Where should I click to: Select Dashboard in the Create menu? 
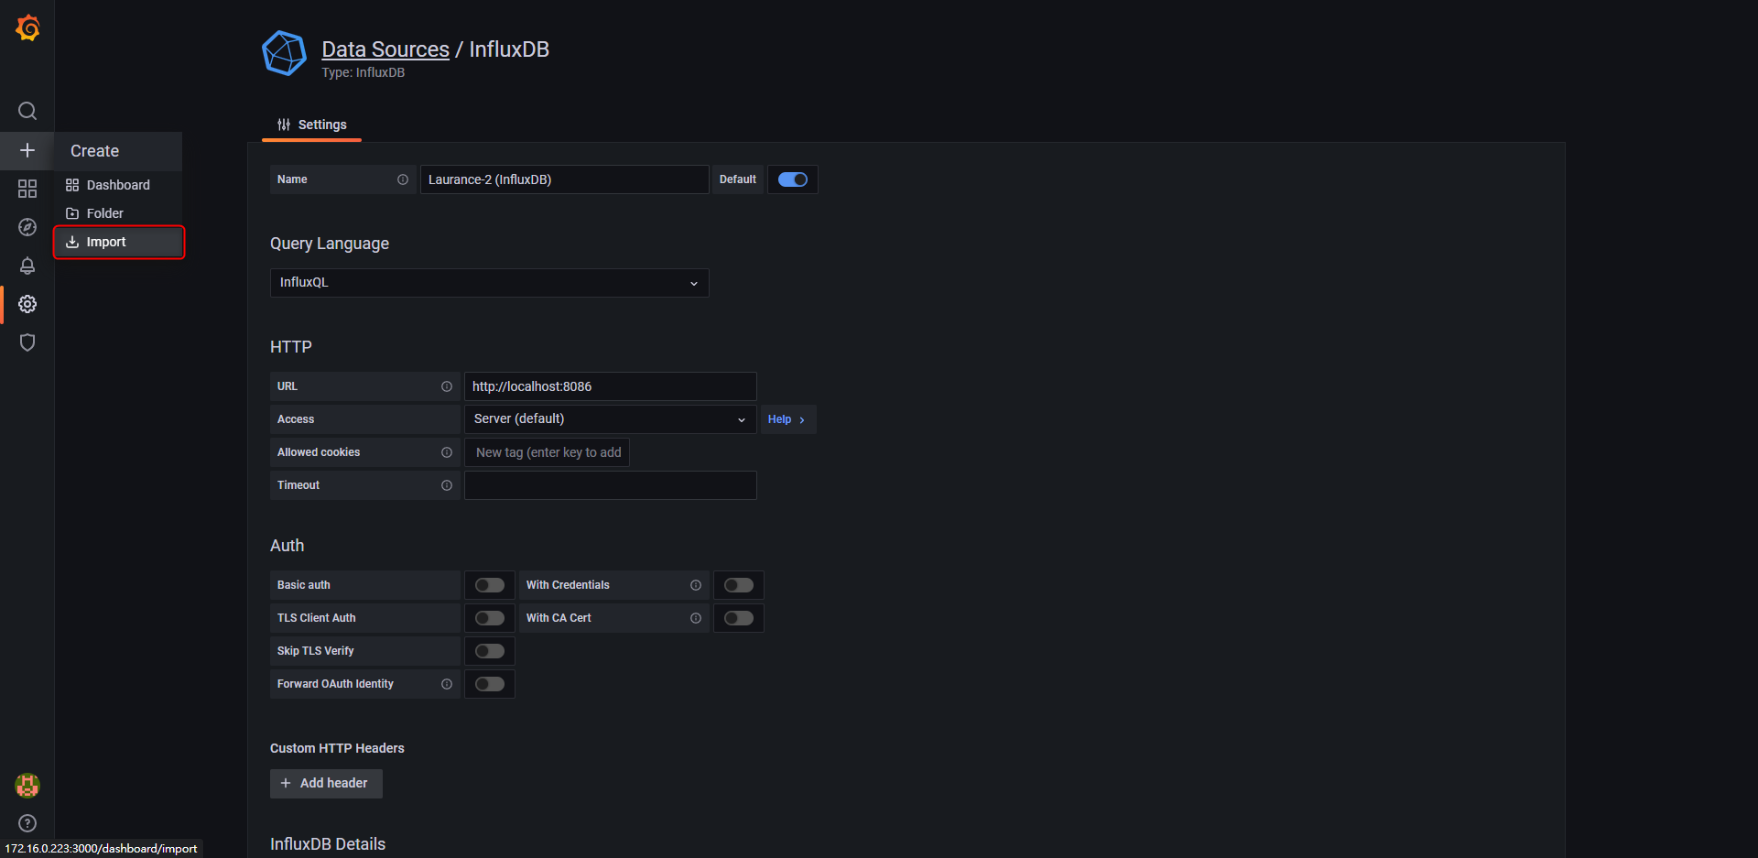pyautogui.click(x=119, y=185)
